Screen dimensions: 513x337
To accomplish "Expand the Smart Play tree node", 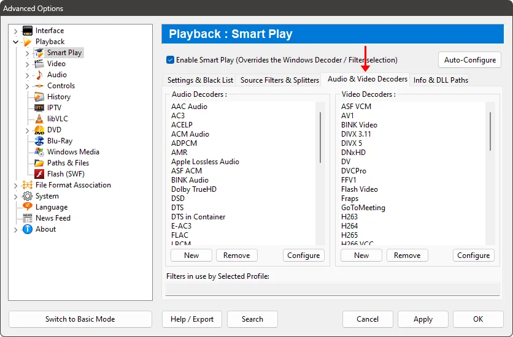I will (x=28, y=53).
